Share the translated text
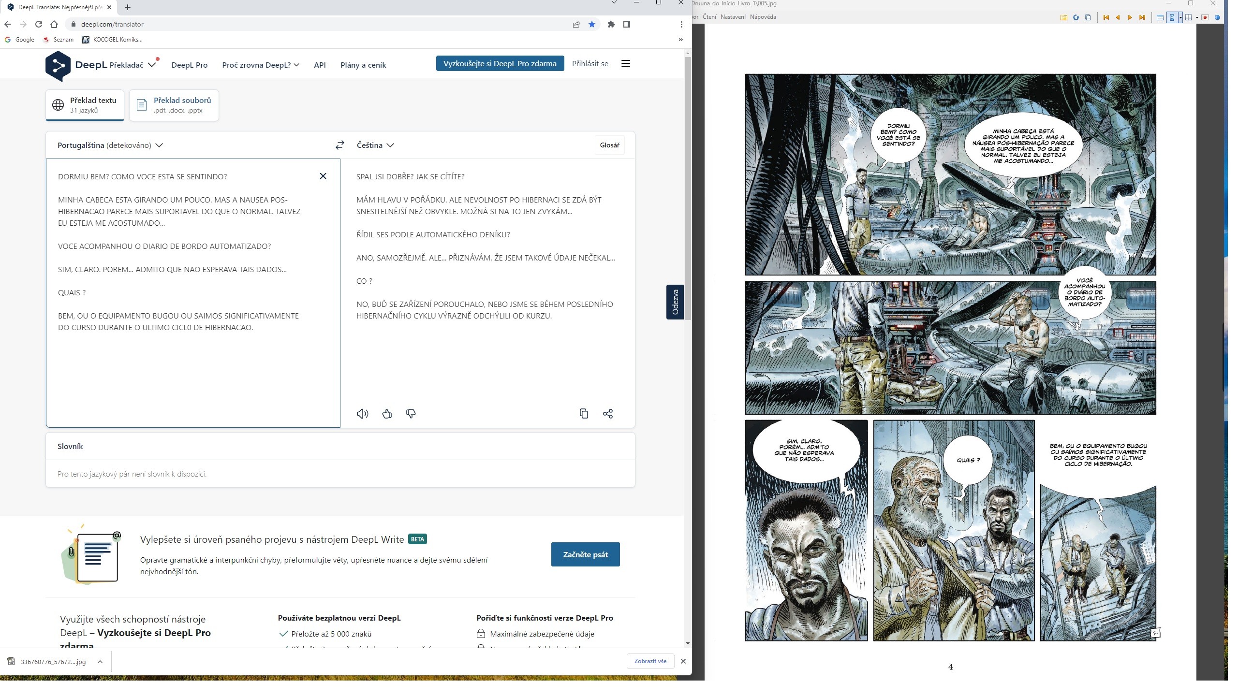 click(608, 414)
